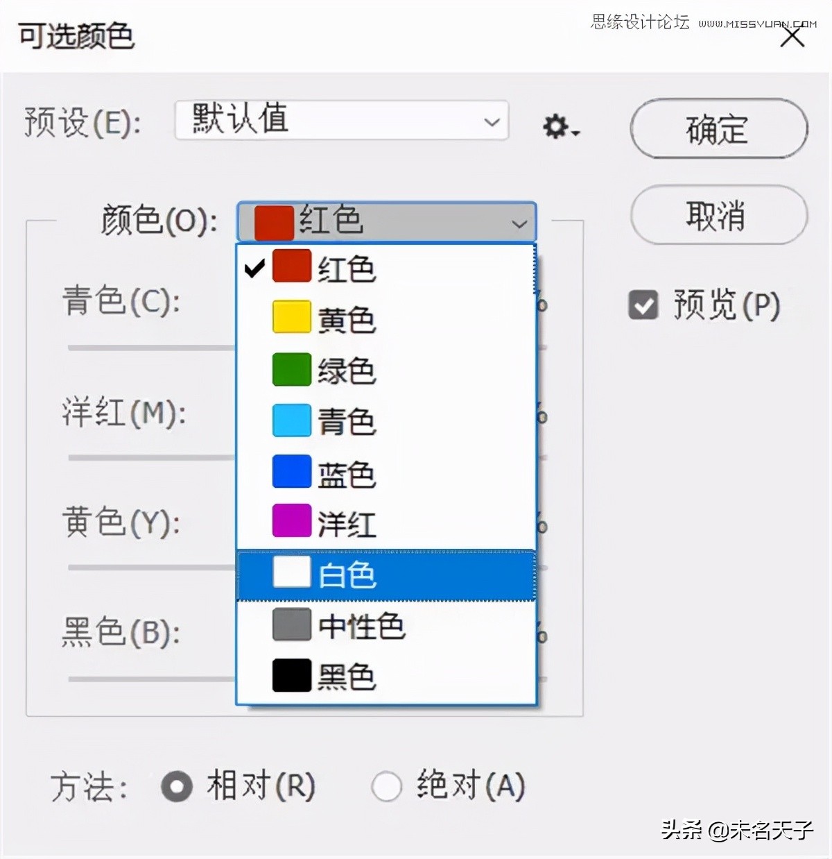Select the highlighted 白色 list entry

(347, 574)
